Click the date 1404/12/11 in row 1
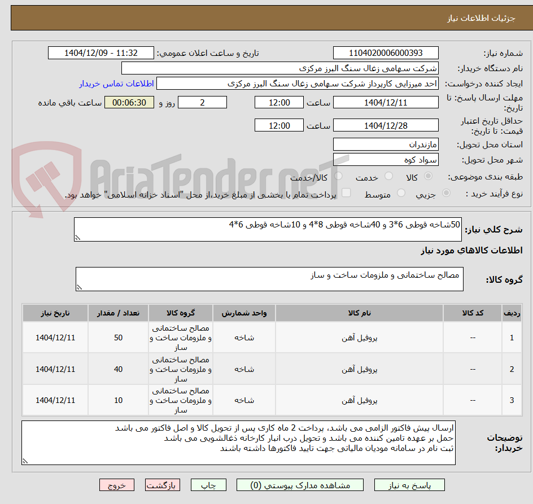 55,338
